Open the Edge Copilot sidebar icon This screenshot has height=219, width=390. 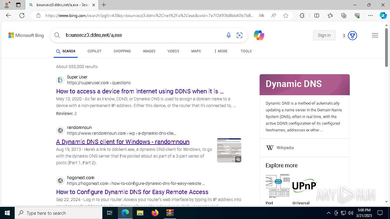pyautogui.click(x=383, y=16)
